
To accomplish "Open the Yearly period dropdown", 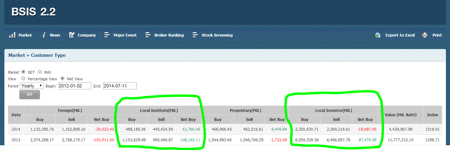I will pos(32,86).
